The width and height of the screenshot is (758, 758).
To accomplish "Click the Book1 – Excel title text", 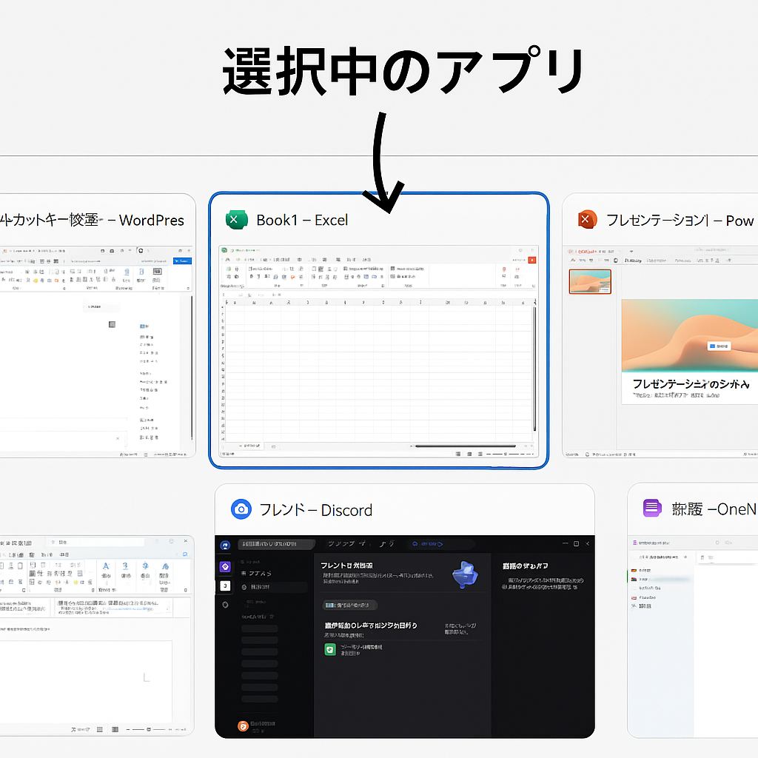I will (x=302, y=220).
